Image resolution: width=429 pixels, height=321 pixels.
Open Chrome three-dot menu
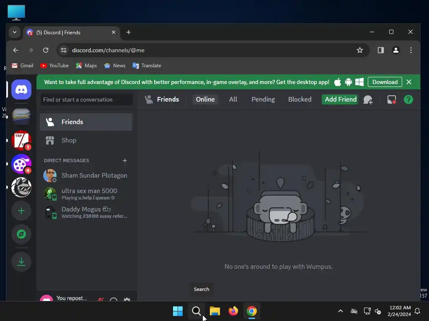point(411,50)
